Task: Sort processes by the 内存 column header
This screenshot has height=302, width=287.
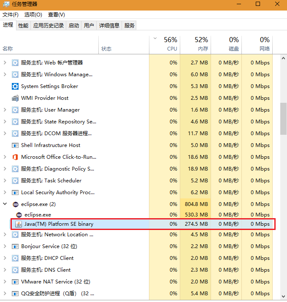Action: (x=195, y=45)
